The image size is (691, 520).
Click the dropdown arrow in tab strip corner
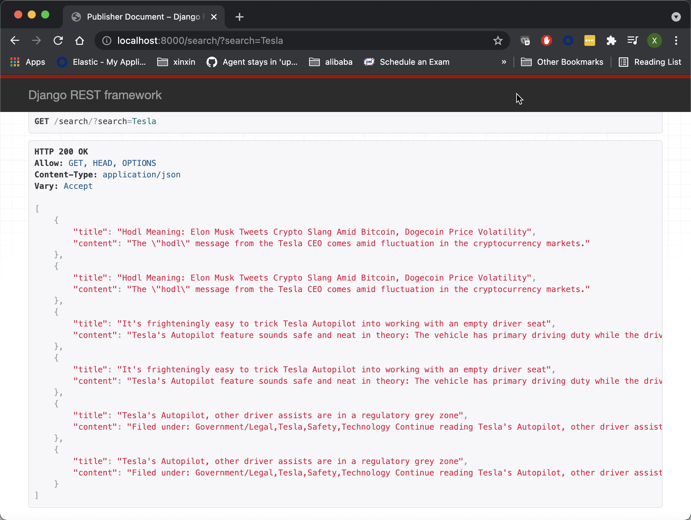coord(676,17)
